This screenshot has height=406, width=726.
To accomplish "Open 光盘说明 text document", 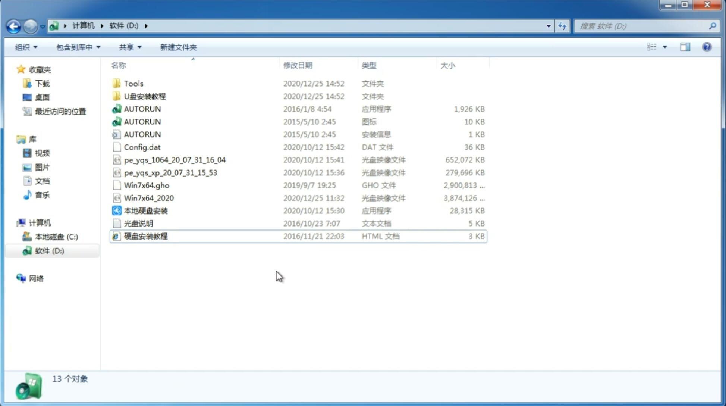I will [x=138, y=224].
